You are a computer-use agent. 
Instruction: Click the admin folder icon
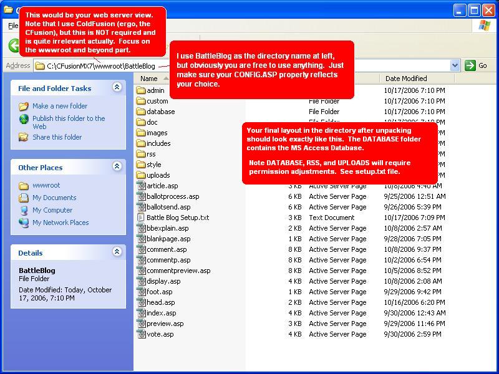click(141, 90)
